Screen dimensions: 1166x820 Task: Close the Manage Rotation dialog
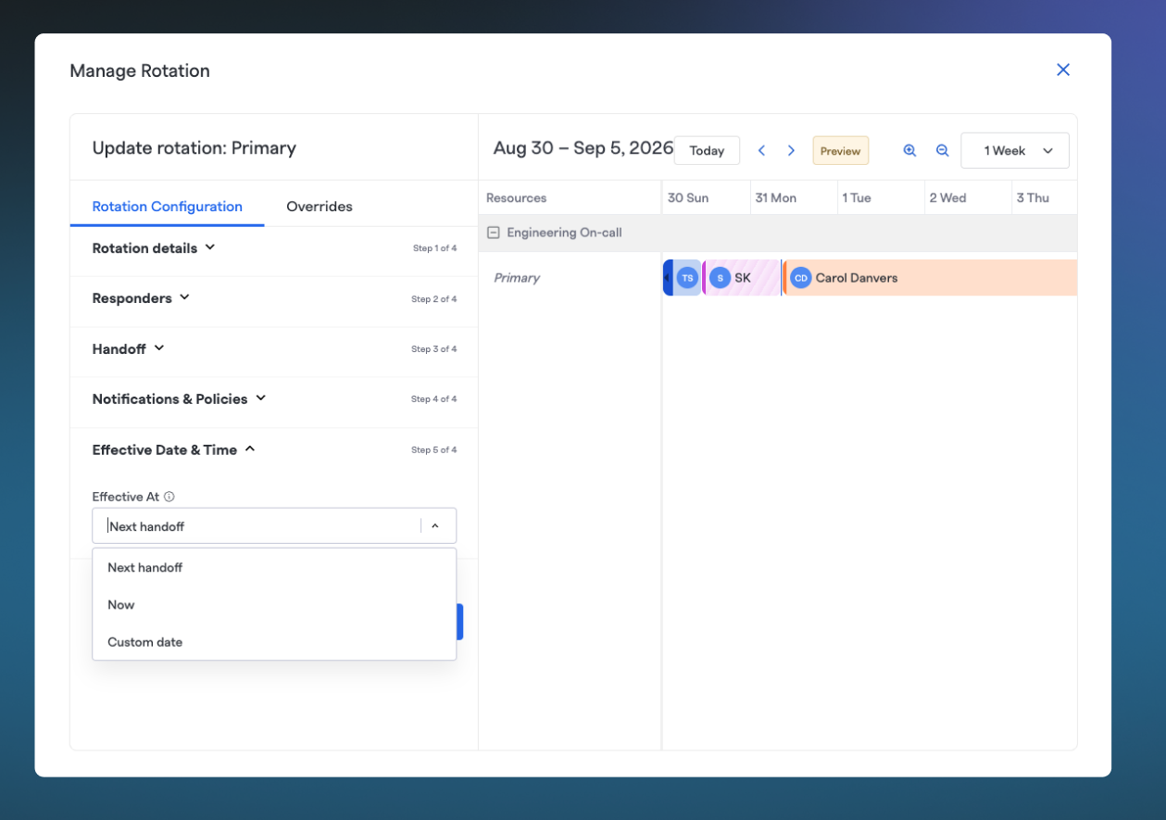click(1063, 69)
